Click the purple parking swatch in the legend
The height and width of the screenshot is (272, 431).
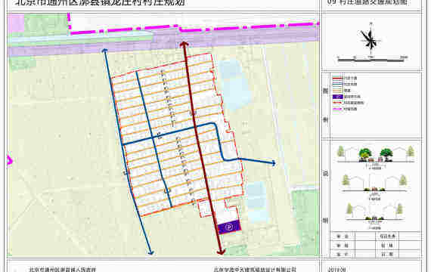coord(337,97)
